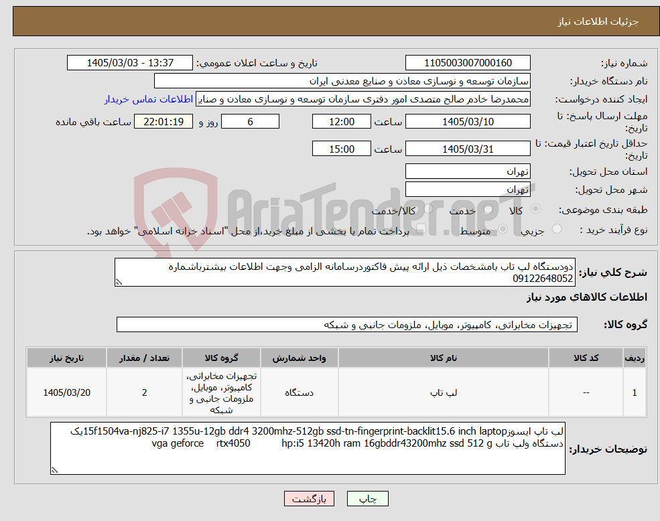Click the تاریخ نیاز column header

tap(66, 358)
